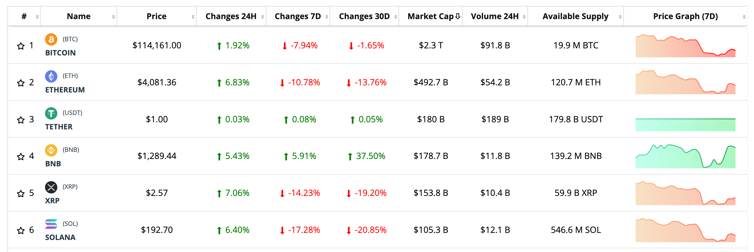This screenshot has width=754, height=252.
Task: Sort by Volume 24H header
Action: [494, 16]
